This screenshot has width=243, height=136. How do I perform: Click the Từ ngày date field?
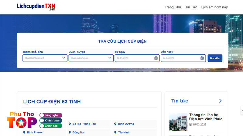137,58
